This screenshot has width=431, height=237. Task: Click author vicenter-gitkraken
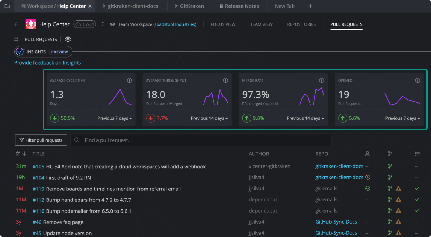click(x=269, y=166)
